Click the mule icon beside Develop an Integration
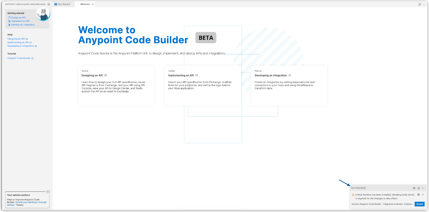This screenshot has height=212, width=429. tap(9, 25)
